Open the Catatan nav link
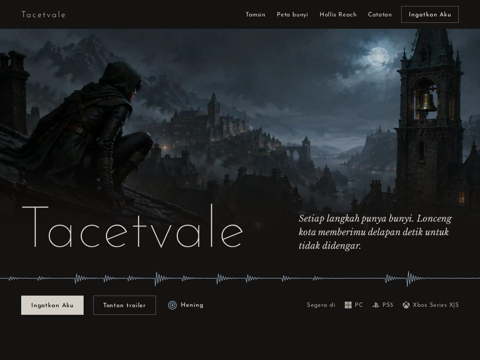480x360 pixels. (x=380, y=15)
